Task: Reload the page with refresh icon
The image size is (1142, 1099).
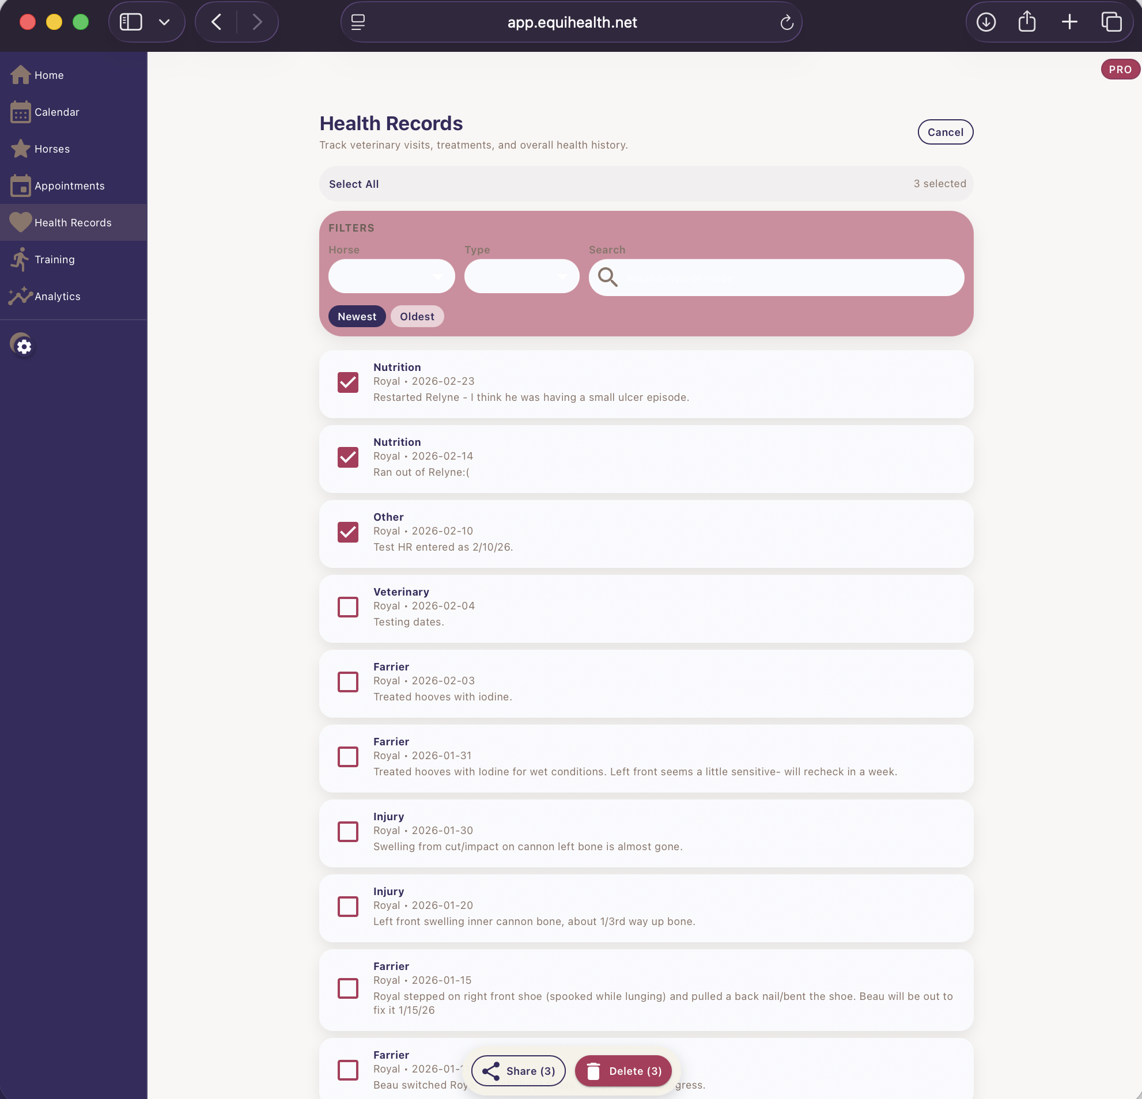Action: click(786, 22)
